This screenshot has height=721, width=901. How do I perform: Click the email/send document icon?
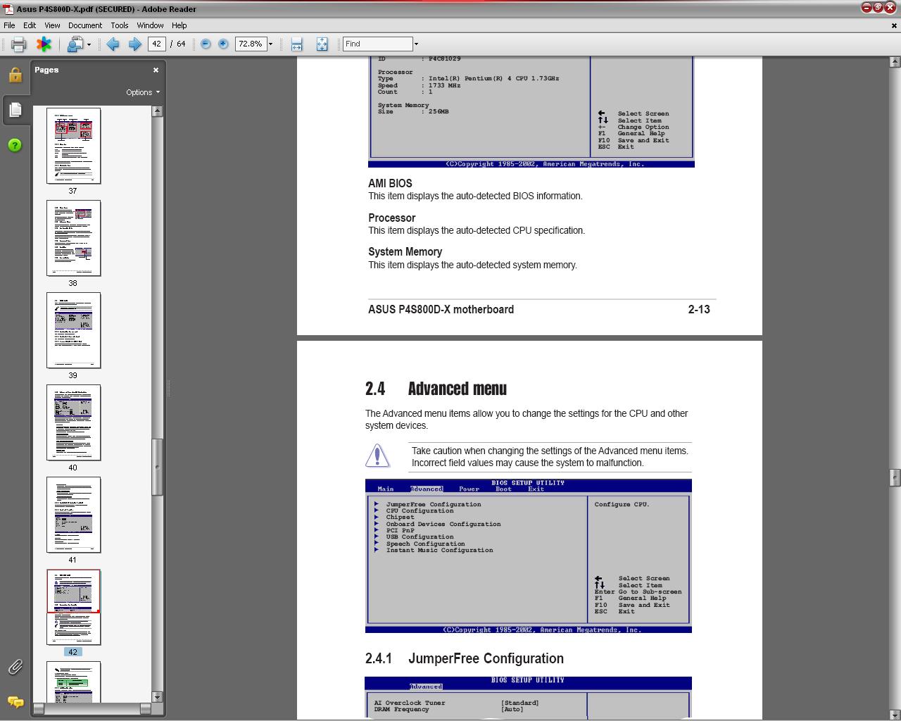(x=75, y=44)
